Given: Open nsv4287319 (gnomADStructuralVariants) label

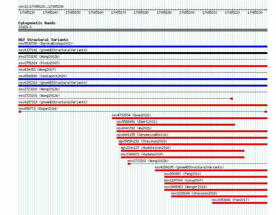Looking at the screenshot, I should coord(53,102).
